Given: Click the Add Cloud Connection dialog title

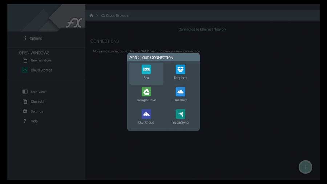Looking at the screenshot, I should [x=151, y=57].
